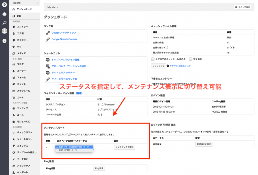Click the モジュールID icon

click(x=14, y=122)
